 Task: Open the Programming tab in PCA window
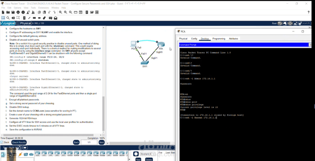coord(219,39)
